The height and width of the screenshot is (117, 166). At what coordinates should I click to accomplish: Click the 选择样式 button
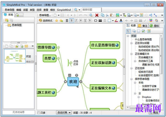(x=46, y=20)
